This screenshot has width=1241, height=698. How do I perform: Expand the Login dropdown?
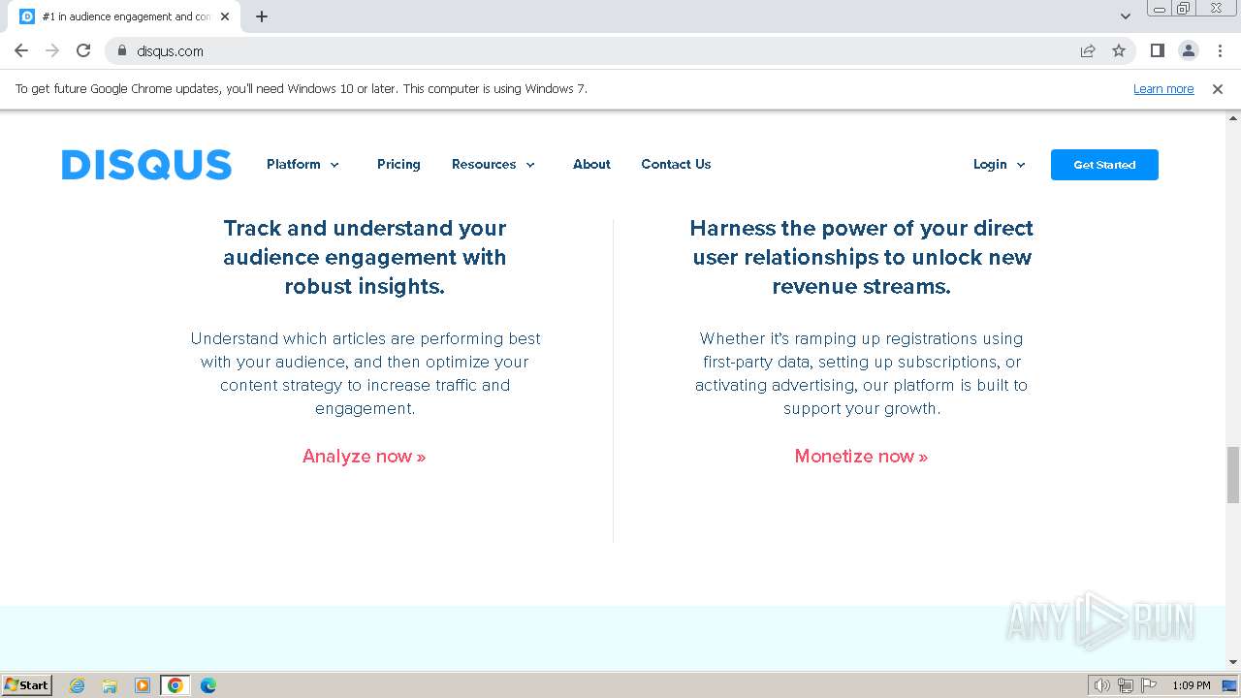pos(1000,164)
